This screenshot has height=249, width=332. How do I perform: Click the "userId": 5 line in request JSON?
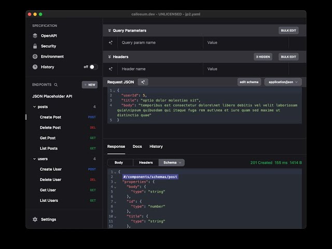[134, 95]
